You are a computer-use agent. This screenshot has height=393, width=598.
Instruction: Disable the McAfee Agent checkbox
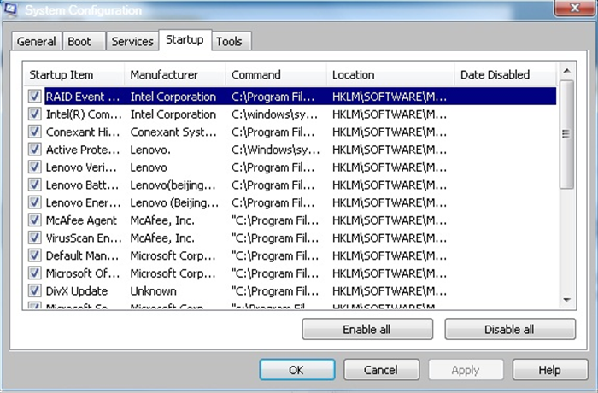[x=35, y=220]
